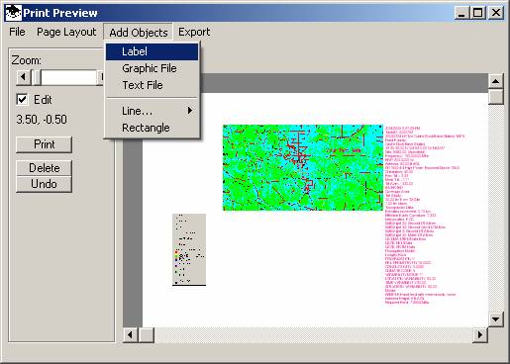Screen dimensions: 510x364
Task: Expand the Line... submenu arrow
Action: pyautogui.click(x=190, y=111)
